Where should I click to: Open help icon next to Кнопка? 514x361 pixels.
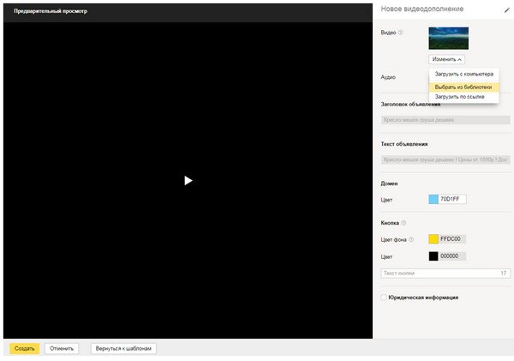click(403, 223)
